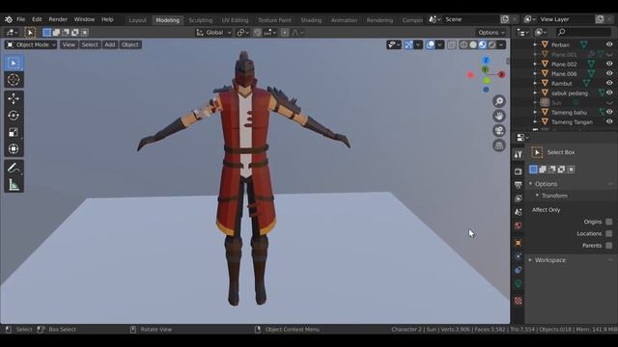
Task: Click the viewport Select menu button
Action: pyautogui.click(x=90, y=45)
